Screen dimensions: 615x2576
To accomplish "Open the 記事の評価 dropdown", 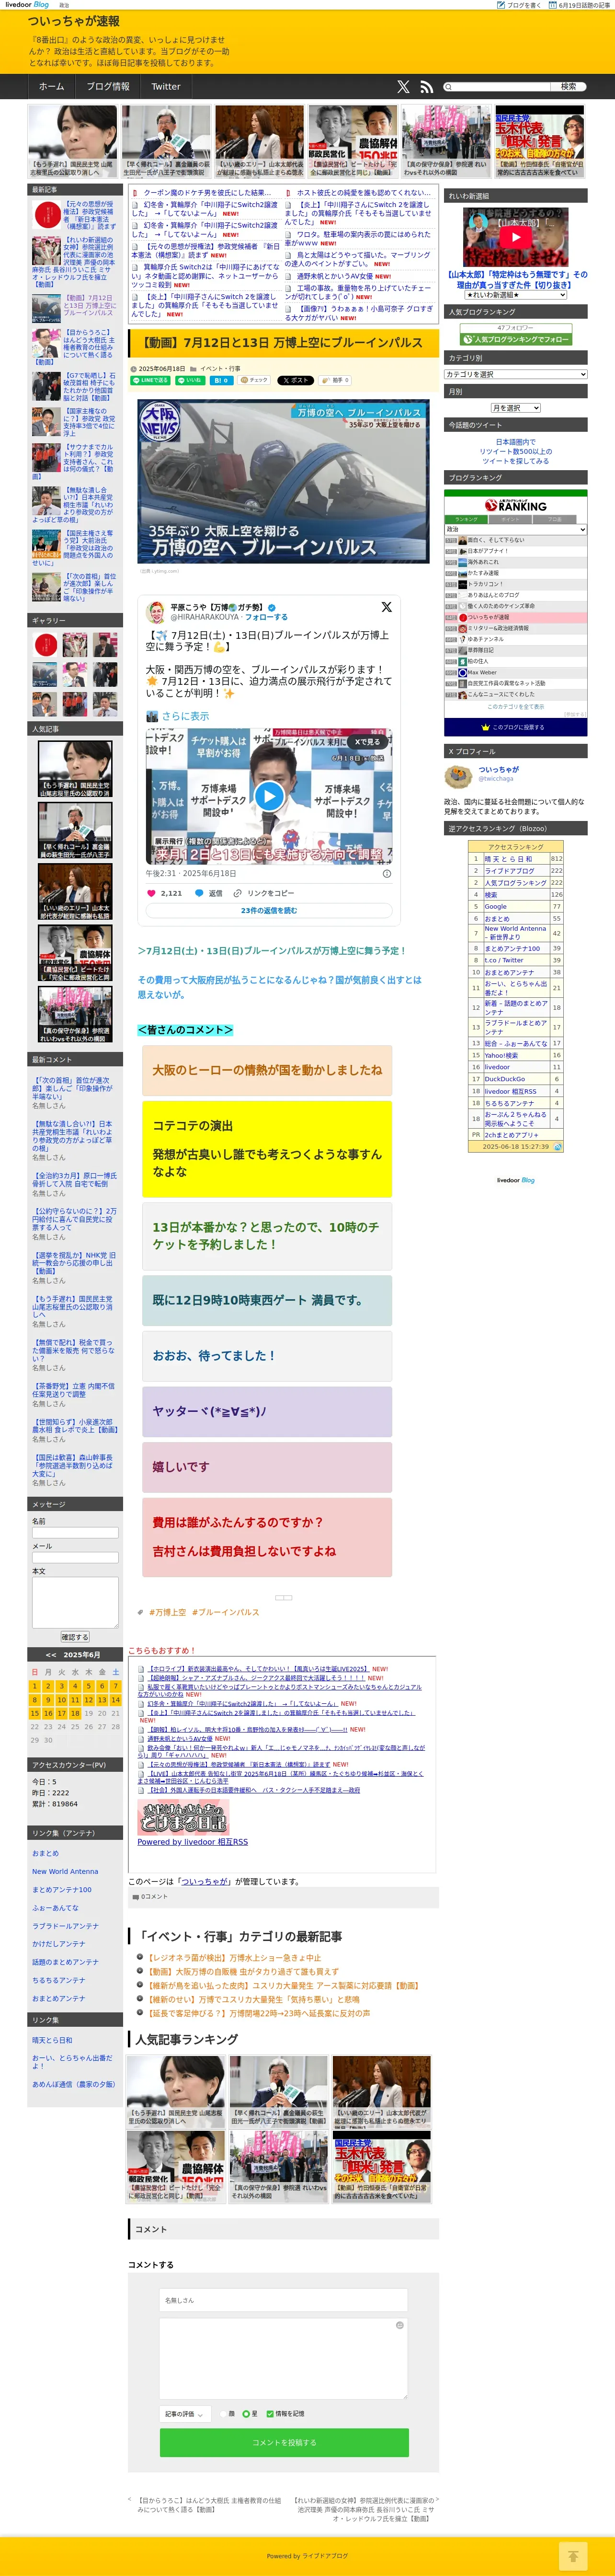I will [185, 2413].
